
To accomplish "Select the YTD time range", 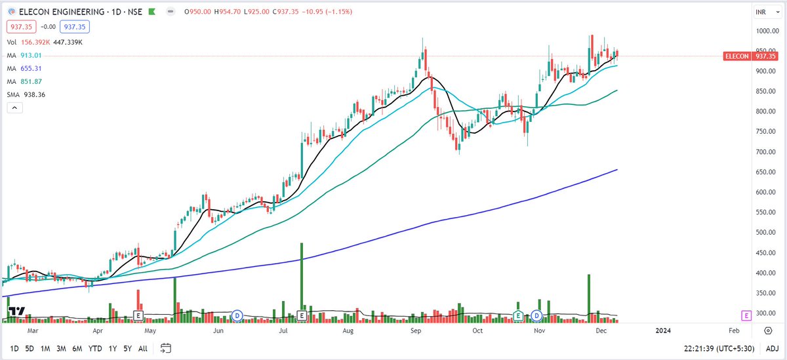I will click(x=96, y=348).
